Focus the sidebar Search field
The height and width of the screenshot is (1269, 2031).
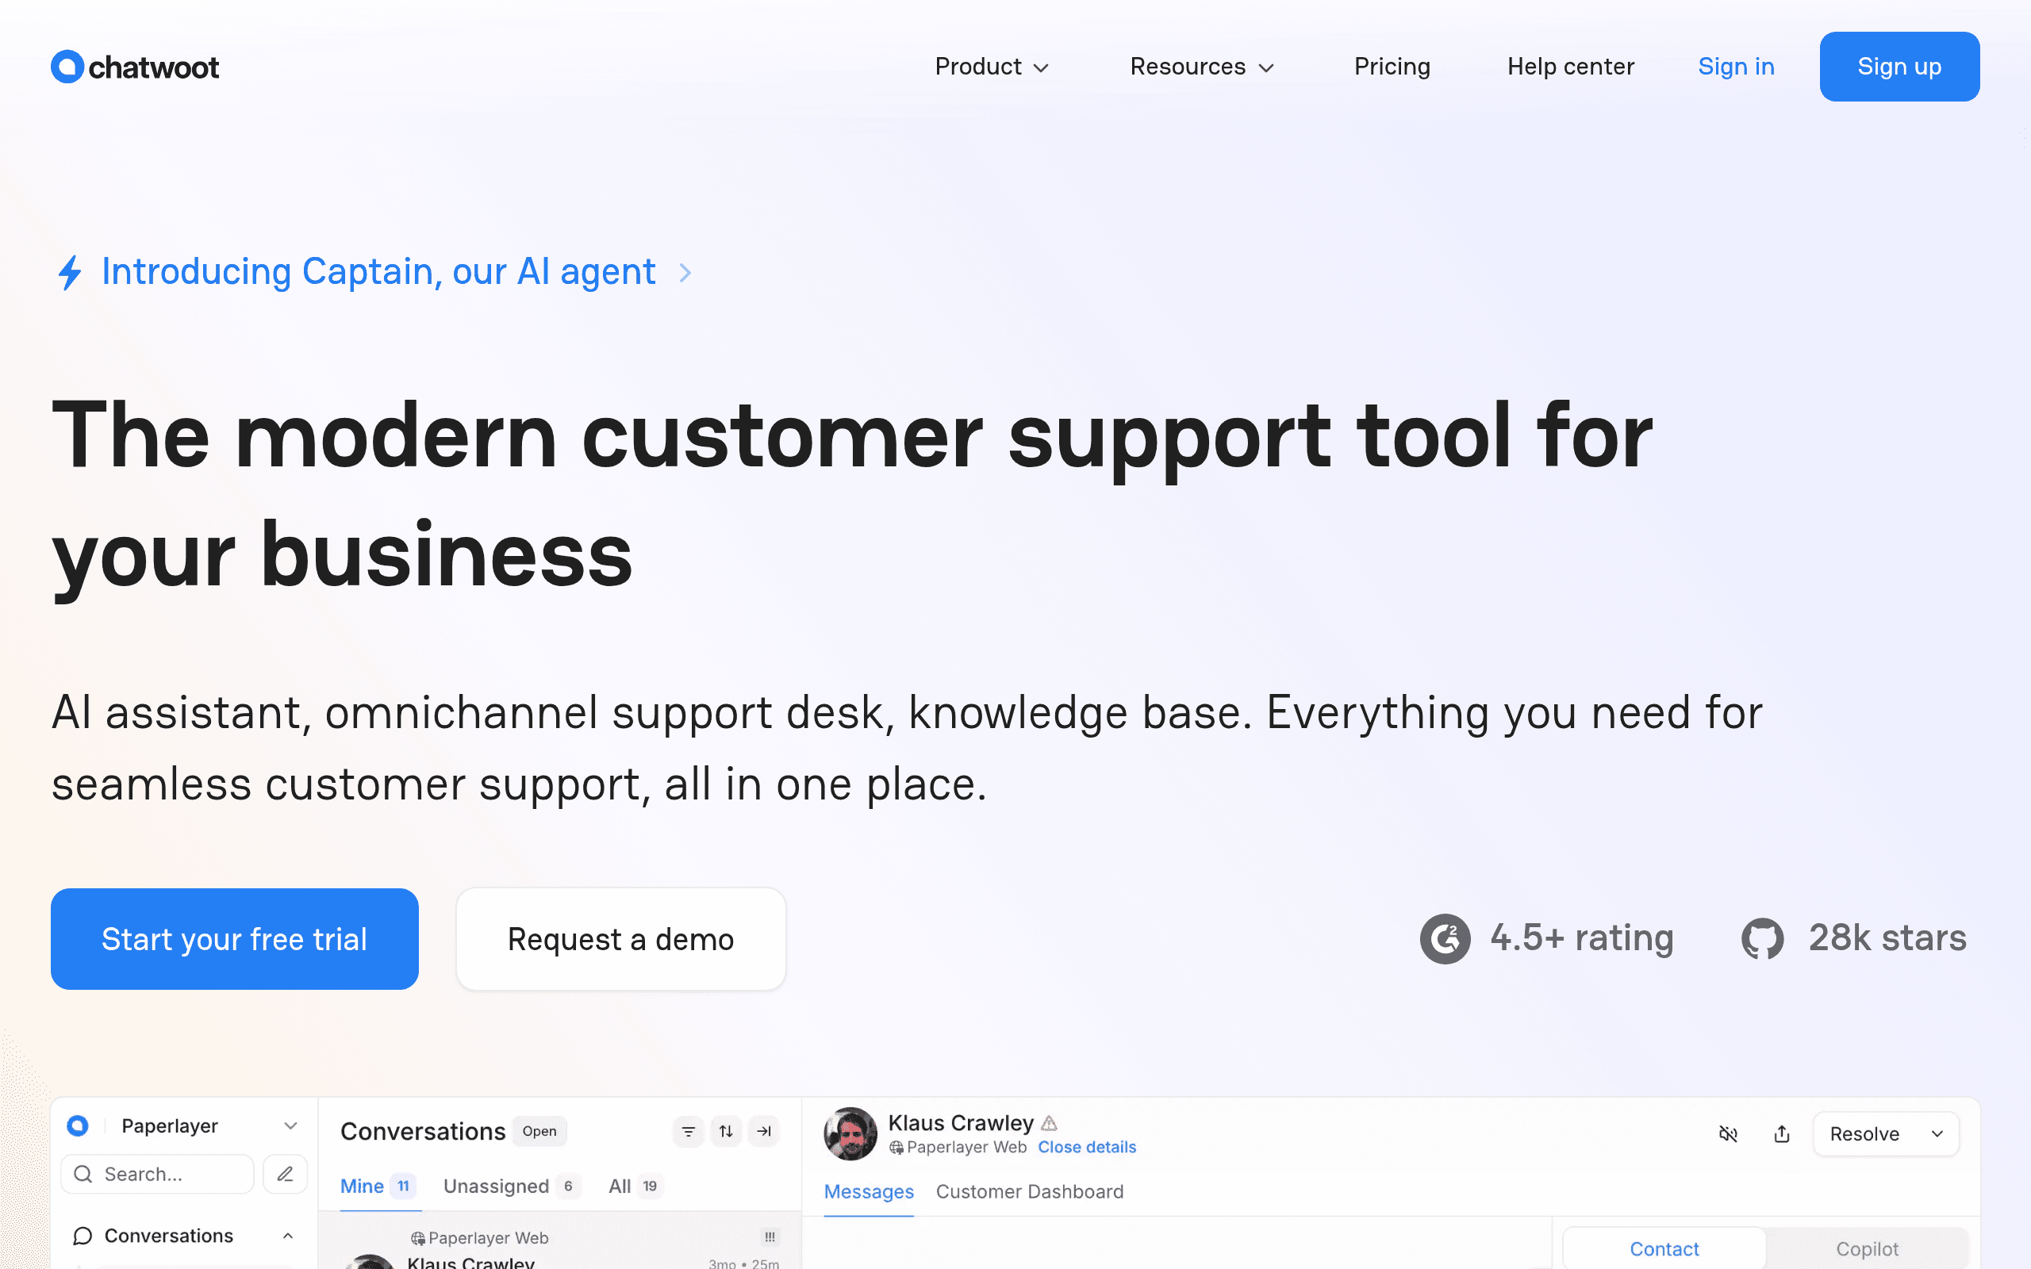point(157,1173)
